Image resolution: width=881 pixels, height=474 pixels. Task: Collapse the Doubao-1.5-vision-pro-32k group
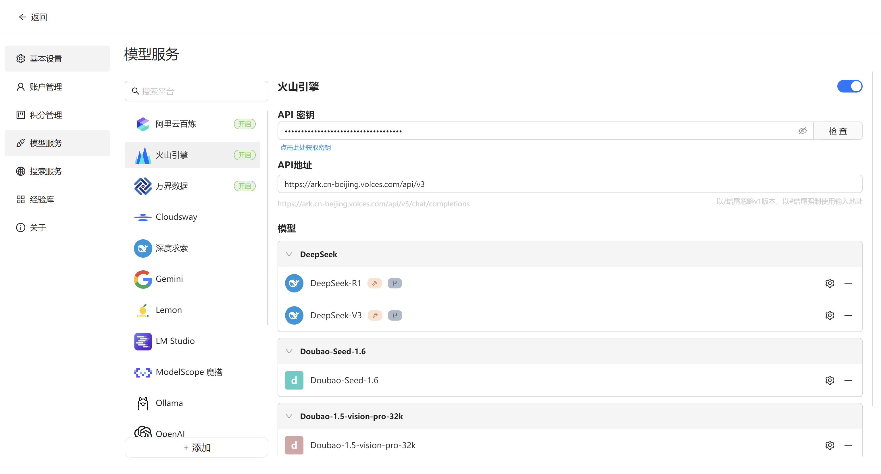pos(289,416)
